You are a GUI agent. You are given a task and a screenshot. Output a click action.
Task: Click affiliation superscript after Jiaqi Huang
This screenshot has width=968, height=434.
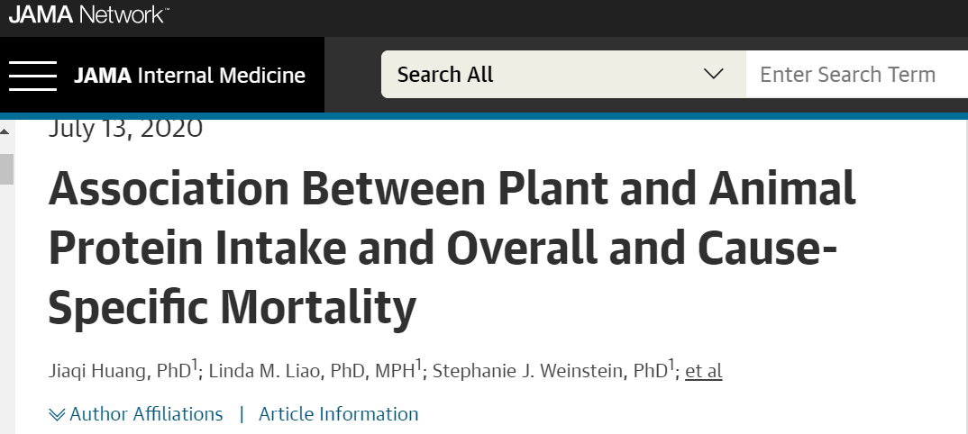click(194, 366)
